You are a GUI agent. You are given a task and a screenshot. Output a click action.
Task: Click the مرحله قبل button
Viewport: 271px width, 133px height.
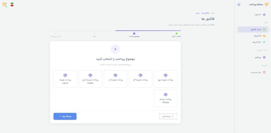coord(168,116)
